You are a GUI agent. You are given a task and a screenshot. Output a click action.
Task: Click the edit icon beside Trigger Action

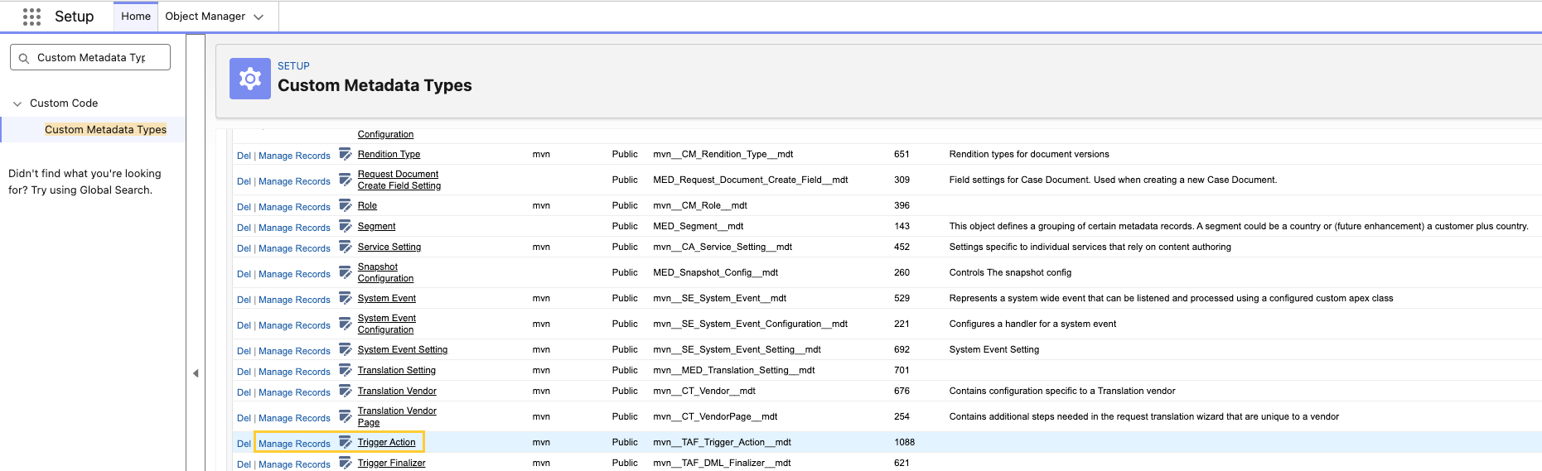coord(346,443)
